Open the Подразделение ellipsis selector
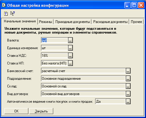The image size is (146, 118). tap(128, 79)
